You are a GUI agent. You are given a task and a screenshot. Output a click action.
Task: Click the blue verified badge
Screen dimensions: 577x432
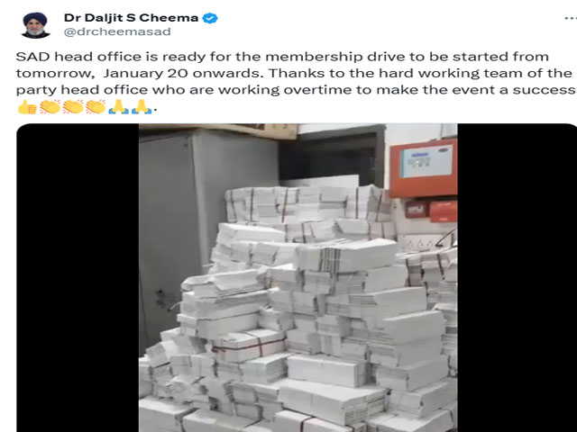point(210,18)
